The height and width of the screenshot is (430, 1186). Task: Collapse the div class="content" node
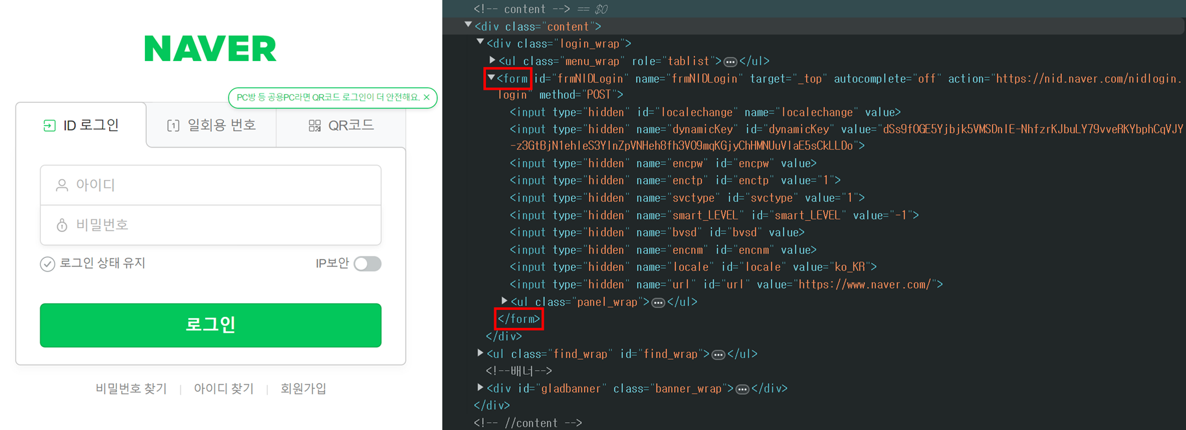468,25
